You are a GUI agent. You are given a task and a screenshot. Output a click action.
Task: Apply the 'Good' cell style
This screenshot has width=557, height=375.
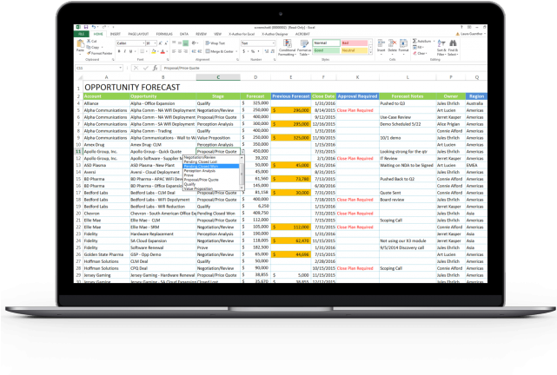point(322,50)
